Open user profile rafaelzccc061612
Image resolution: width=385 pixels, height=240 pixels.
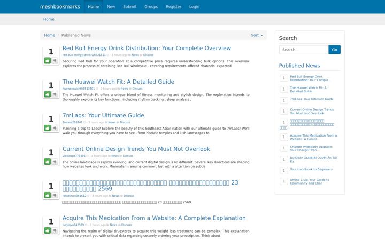pos(74,196)
